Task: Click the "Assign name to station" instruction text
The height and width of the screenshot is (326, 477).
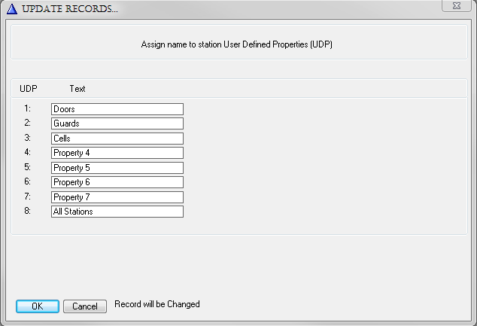Action: [237, 44]
